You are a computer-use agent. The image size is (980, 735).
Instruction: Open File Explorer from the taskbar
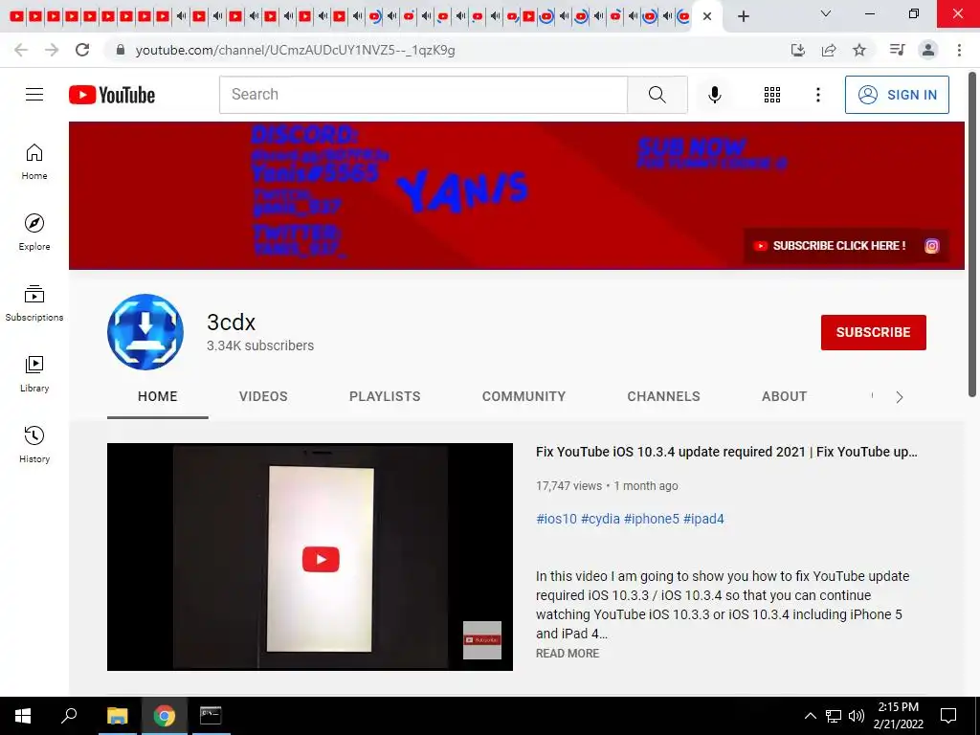coord(118,716)
